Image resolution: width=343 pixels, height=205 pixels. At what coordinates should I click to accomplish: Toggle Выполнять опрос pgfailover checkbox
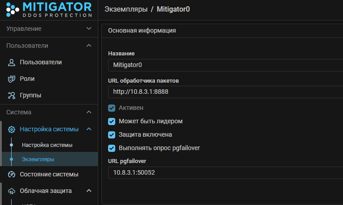point(112,148)
